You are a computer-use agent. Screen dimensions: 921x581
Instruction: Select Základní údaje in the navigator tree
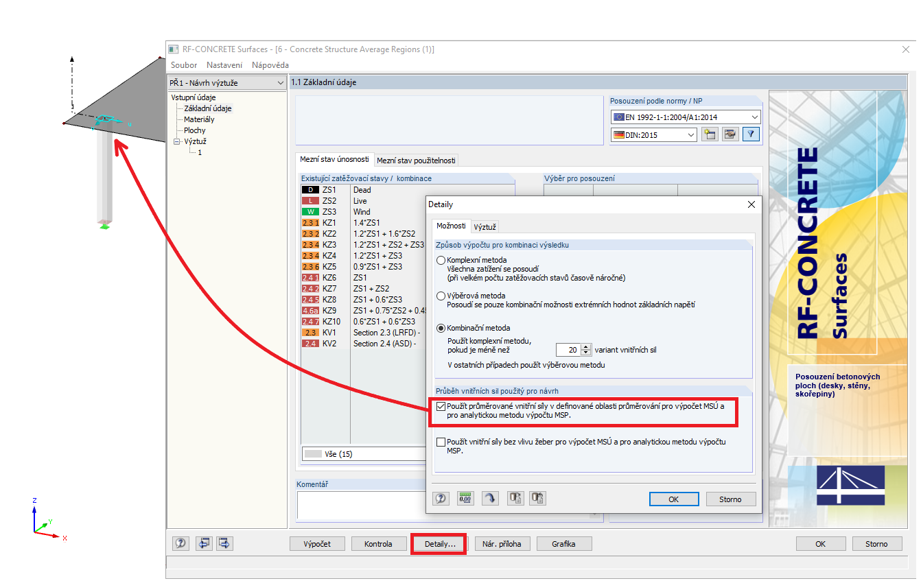(208, 108)
